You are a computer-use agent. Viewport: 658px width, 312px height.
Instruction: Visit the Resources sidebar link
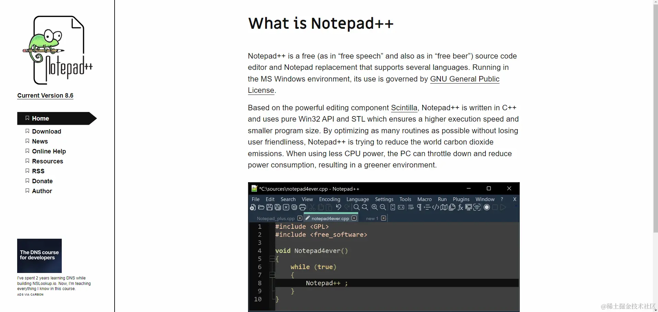tap(47, 161)
